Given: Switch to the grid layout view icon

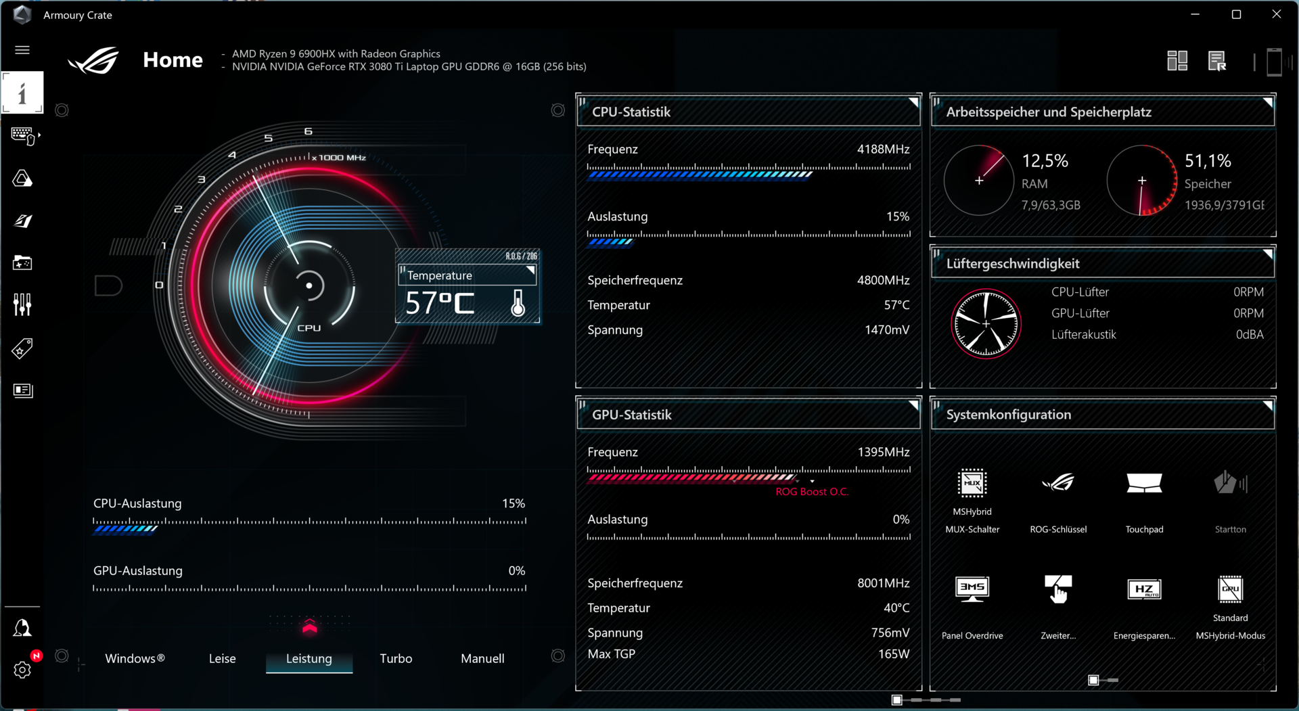Looking at the screenshot, I should (1177, 61).
